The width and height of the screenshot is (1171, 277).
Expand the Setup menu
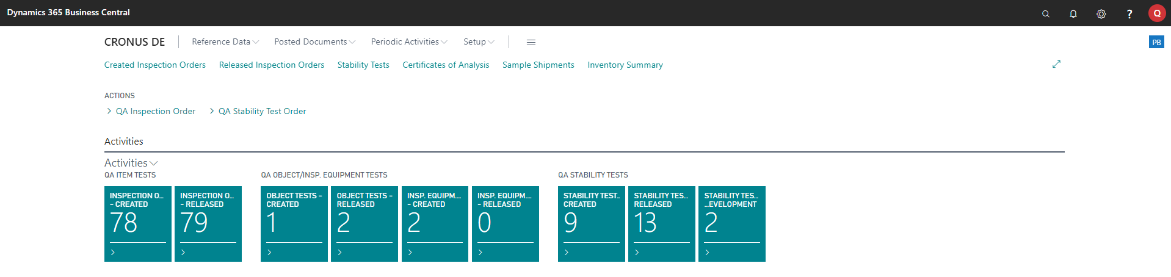pyautogui.click(x=479, y=41)
